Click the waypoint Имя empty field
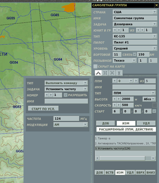Image resolution: width=159 pixels, height=183 pixels. [134, 87]
